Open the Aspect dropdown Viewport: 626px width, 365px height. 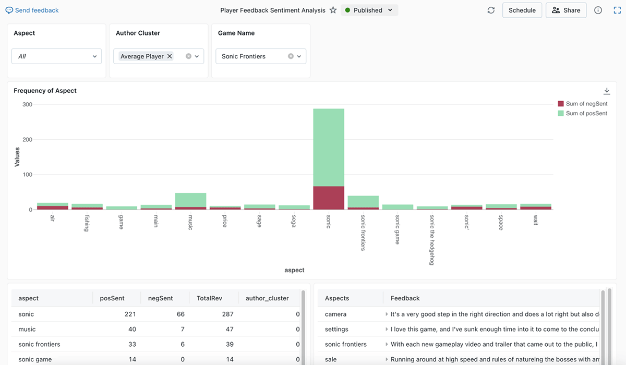[56, 56]
